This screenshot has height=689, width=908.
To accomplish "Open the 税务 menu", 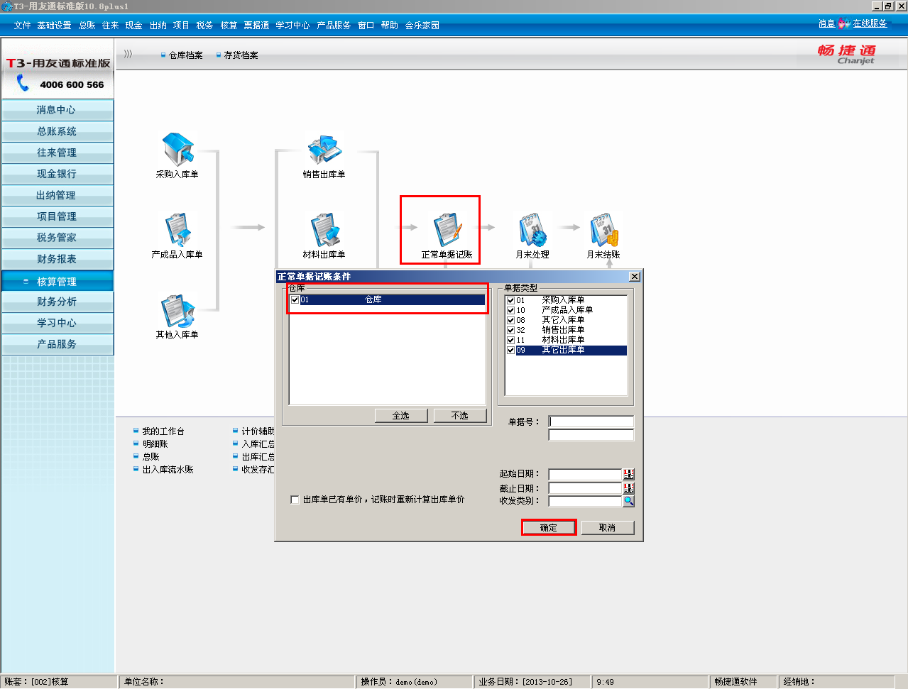I will (x=204, y=26).
